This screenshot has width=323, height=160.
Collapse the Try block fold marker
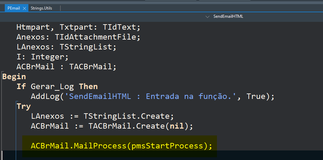[16, 102]
